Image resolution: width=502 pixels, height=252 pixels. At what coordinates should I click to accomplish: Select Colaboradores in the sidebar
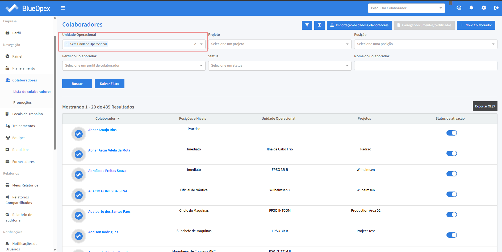(x=24, y=80)
